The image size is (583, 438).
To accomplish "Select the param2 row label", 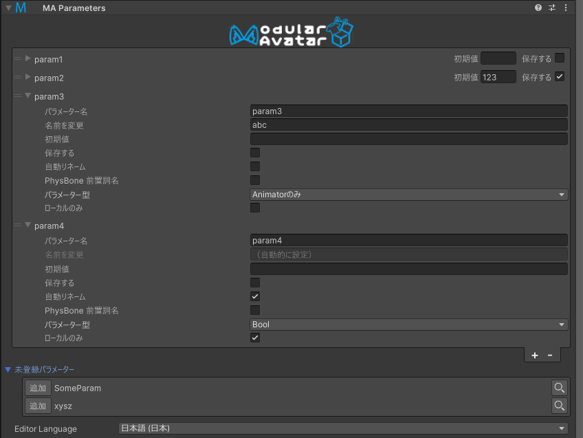I will [49, 78].
